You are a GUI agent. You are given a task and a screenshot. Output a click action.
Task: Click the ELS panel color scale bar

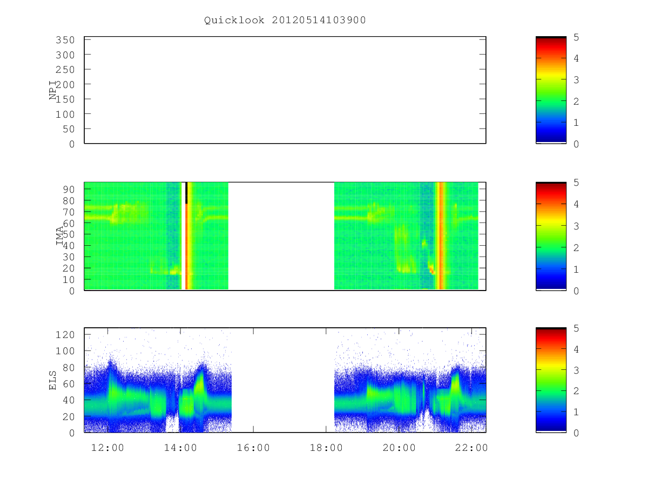(x=551, y=380)
